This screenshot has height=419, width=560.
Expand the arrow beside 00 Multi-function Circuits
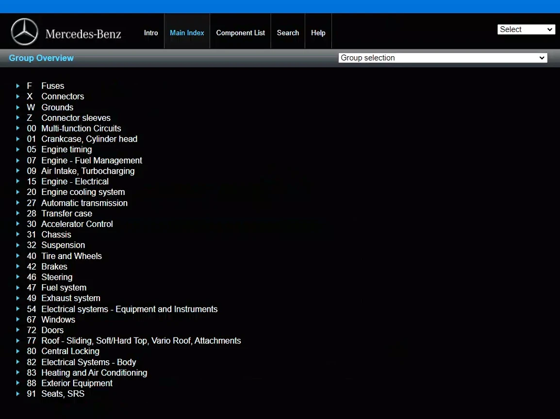(18, 128)
